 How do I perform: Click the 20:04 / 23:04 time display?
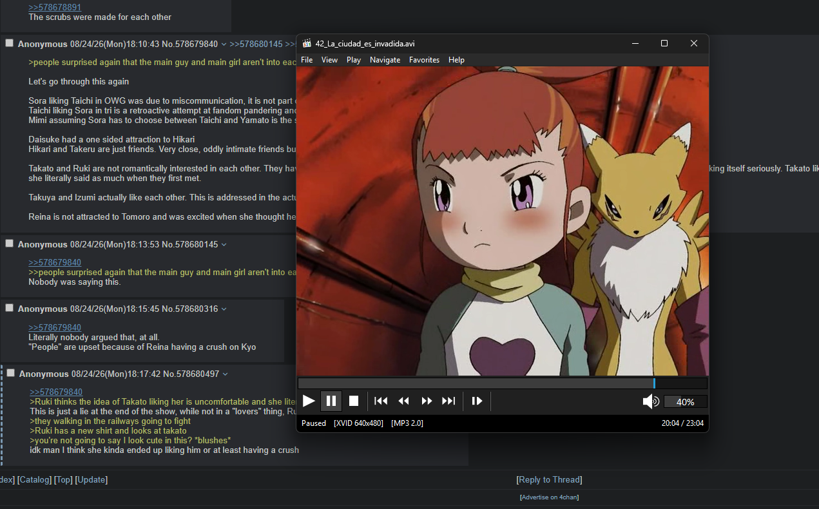(x=682, y=423)
